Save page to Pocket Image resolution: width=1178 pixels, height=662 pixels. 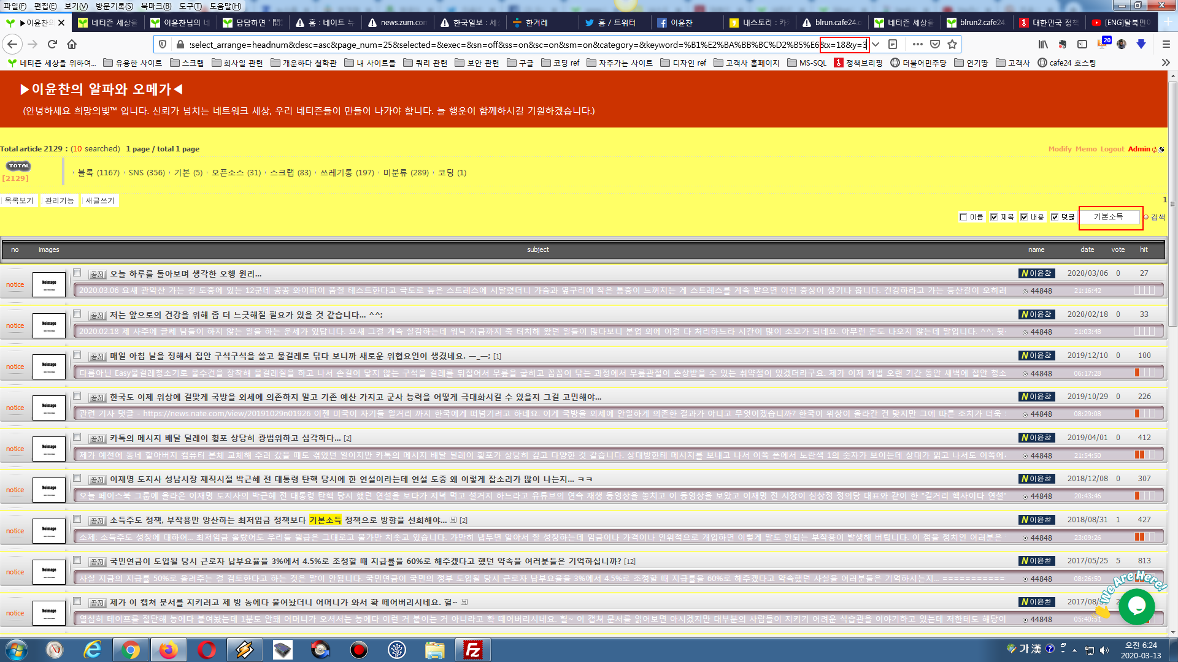(x=935, y=44)
